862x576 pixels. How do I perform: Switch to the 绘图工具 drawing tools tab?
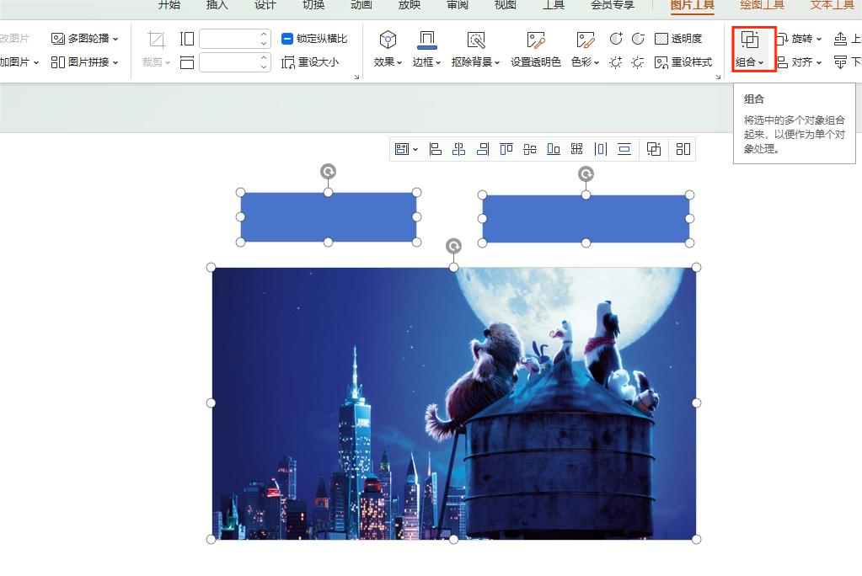762,5
